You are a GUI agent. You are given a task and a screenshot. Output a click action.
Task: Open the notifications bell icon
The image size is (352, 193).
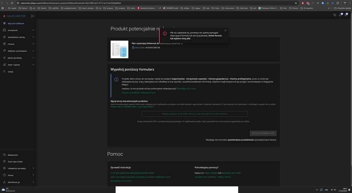[x=340, y=15]
